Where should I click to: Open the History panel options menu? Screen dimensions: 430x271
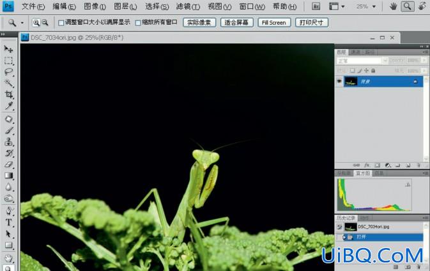point(426,218)
